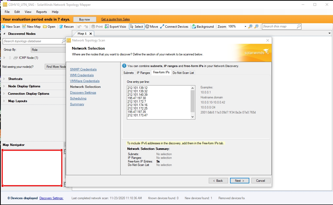The height and width of the screenshot is (205, 333).
Task: Expand the ICMP Node tree item
Action: pyautogui.click(x=4, y=58)
